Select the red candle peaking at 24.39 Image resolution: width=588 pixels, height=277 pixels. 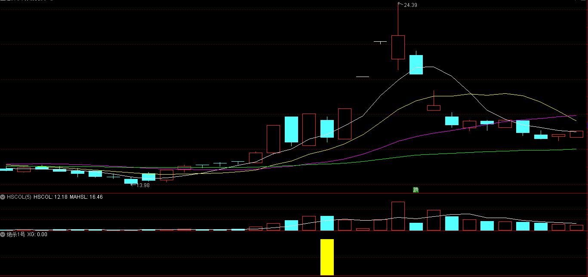click(x=398, y=47)
